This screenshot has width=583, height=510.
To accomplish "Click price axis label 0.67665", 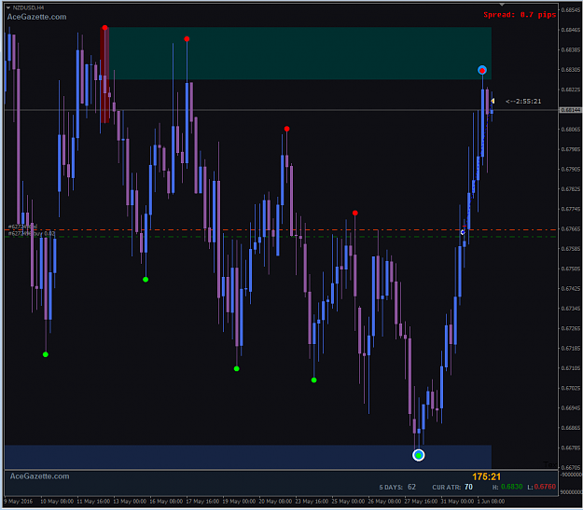I will 571,229.
